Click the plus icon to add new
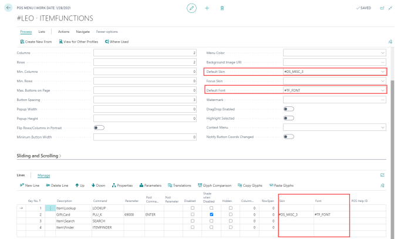411x239 pixels. click(x=207, y=8)
